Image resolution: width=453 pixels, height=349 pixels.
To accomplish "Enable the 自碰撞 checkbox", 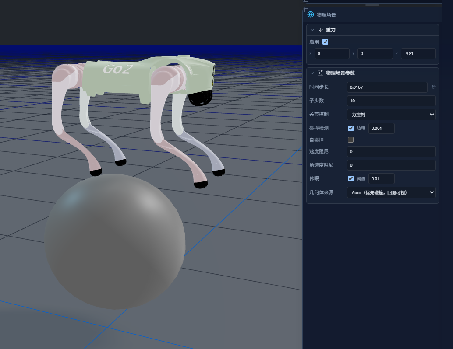I will click(x=351, y=140).
